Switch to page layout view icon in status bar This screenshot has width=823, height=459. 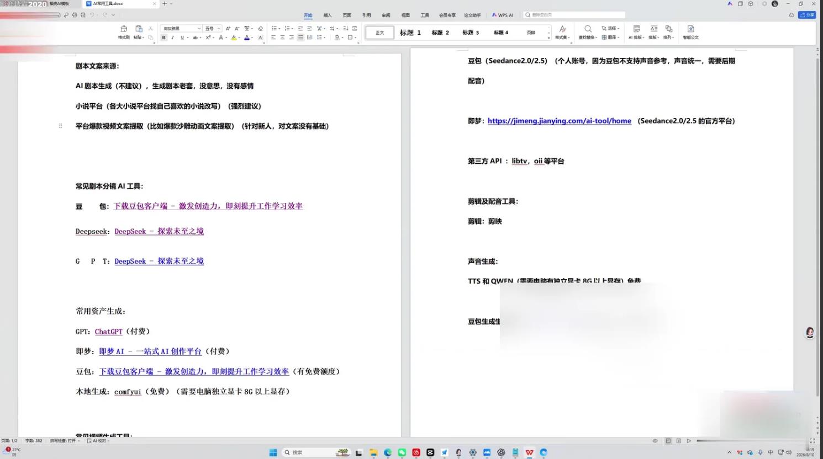tap(668, 441)
